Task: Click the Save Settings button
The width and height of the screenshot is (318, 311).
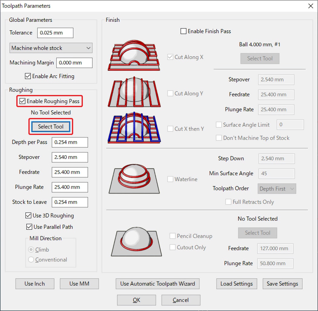Action: point(282,284)
